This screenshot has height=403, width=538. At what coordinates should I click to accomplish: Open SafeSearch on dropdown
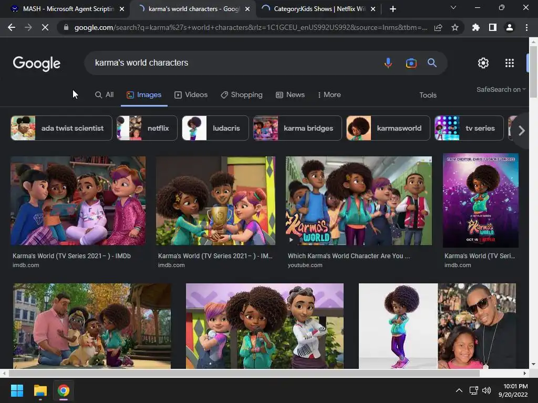(x=501, y=89)
